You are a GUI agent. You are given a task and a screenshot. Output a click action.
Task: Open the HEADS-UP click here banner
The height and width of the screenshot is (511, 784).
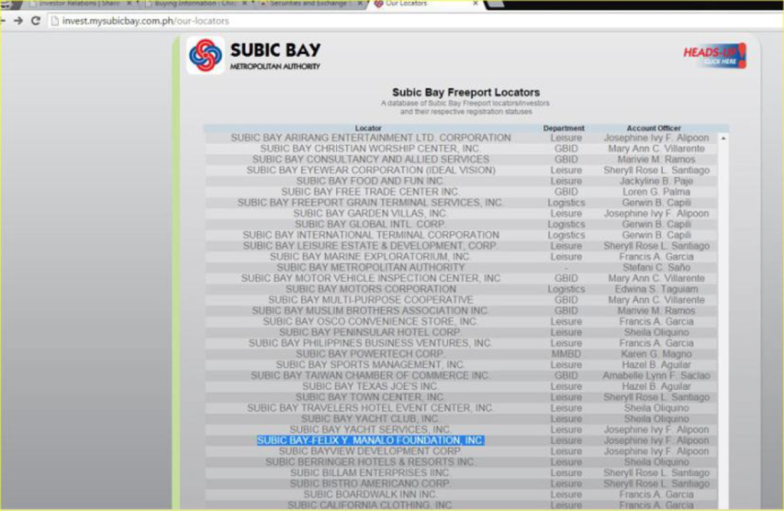pyautogui.click(x=715, y=55)
